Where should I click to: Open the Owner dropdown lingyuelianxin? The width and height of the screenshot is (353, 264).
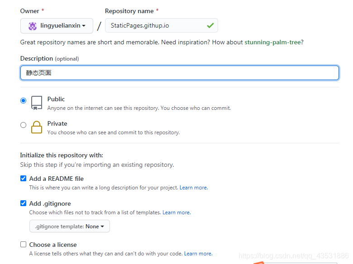point(57,26)
